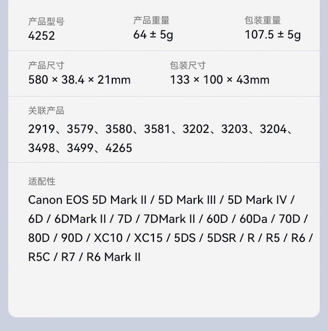Viewport: 328px width, 331px height.
Task: Click the 产品型号 label
Action: point(46,22)
